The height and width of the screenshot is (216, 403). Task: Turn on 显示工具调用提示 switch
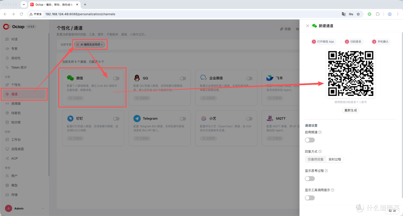[310, 198]
